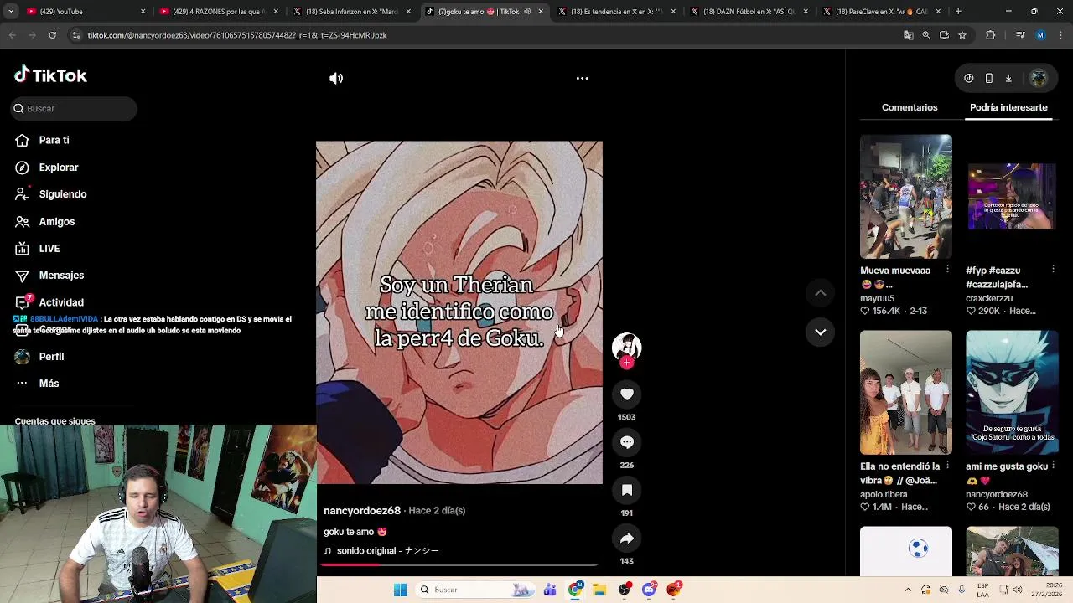Open the Mueva muevaaa video thumbnail
This screenshot has width=1073, height=603.
(906, 197)
